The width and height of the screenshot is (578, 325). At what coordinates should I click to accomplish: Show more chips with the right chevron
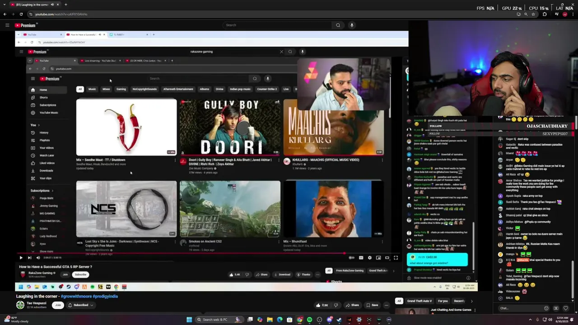tap(472, 301)
